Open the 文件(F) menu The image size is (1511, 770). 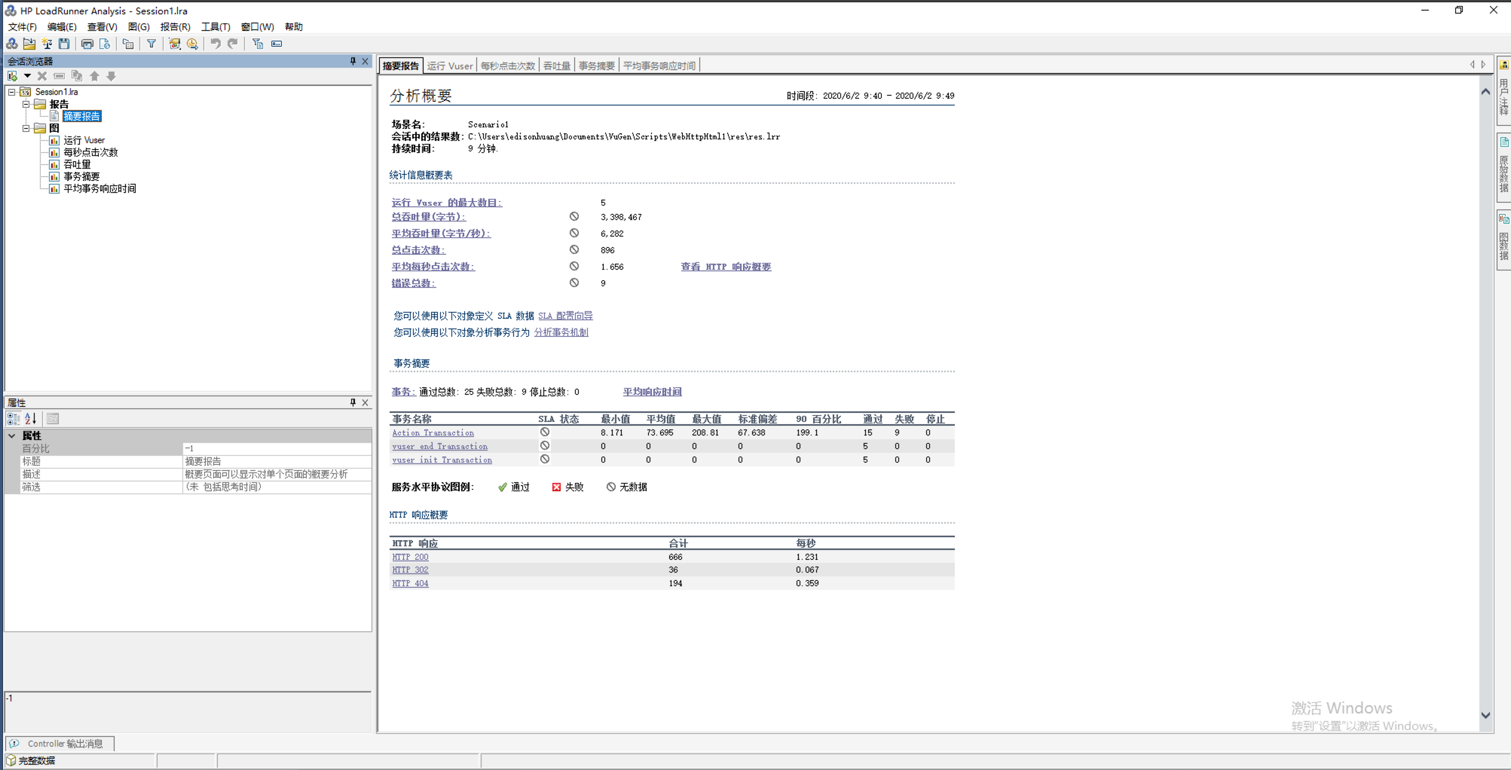pyautogui.click(x=22, y=27)
